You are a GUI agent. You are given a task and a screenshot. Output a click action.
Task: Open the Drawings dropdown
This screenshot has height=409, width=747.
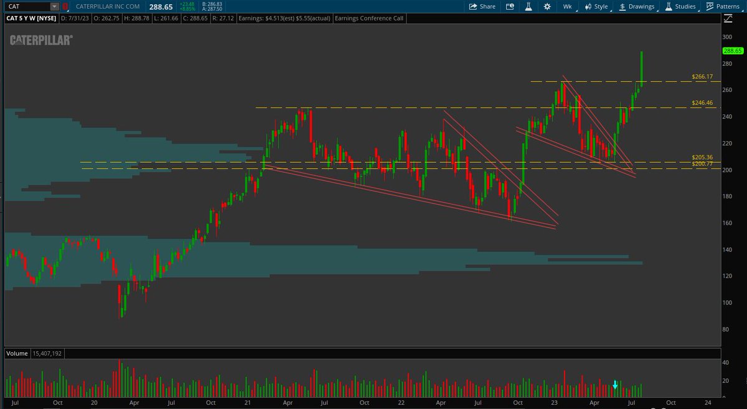click(636, 6)
